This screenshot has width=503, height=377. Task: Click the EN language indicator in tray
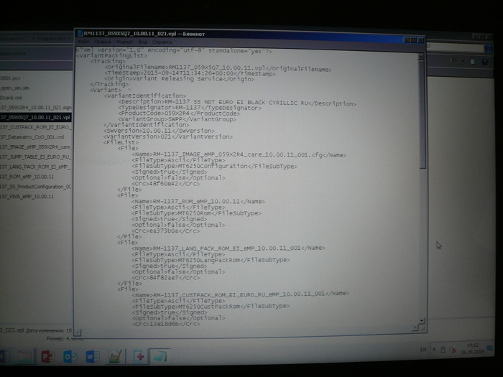tap(423, 350)
